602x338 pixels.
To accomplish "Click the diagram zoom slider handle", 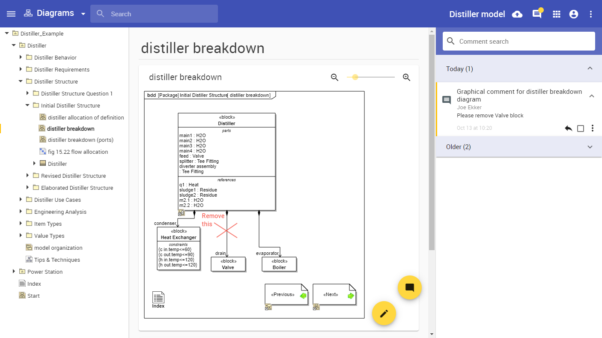I will pyautogui.click(x=355, y=77).
